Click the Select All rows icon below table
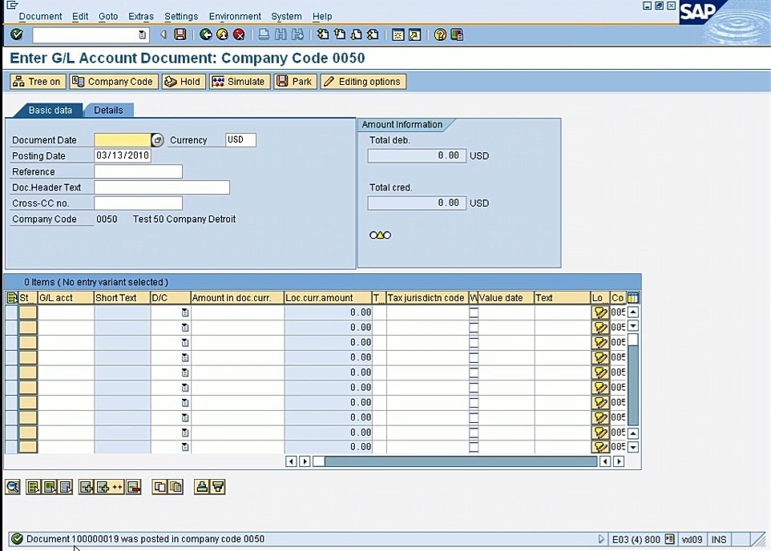Screen dimensions: 771x551 coord(34,487)
